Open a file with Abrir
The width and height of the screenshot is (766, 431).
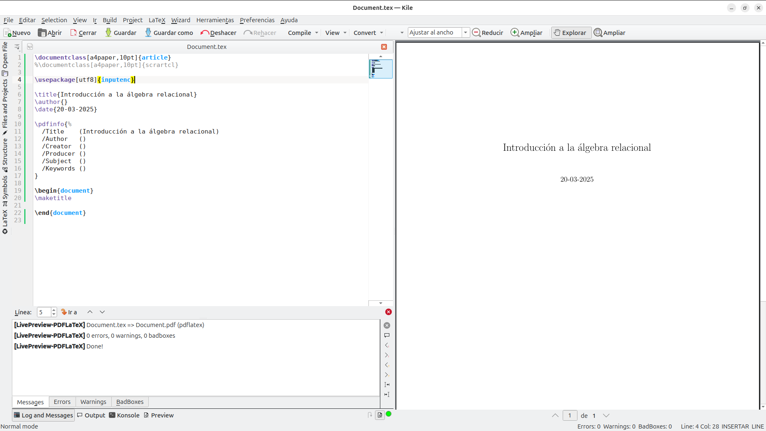tap(50, 33)
